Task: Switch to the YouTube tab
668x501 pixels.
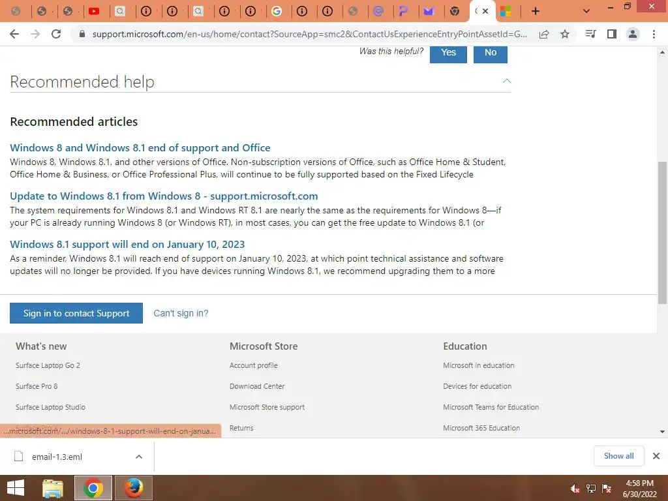Action: click(94, 12)
